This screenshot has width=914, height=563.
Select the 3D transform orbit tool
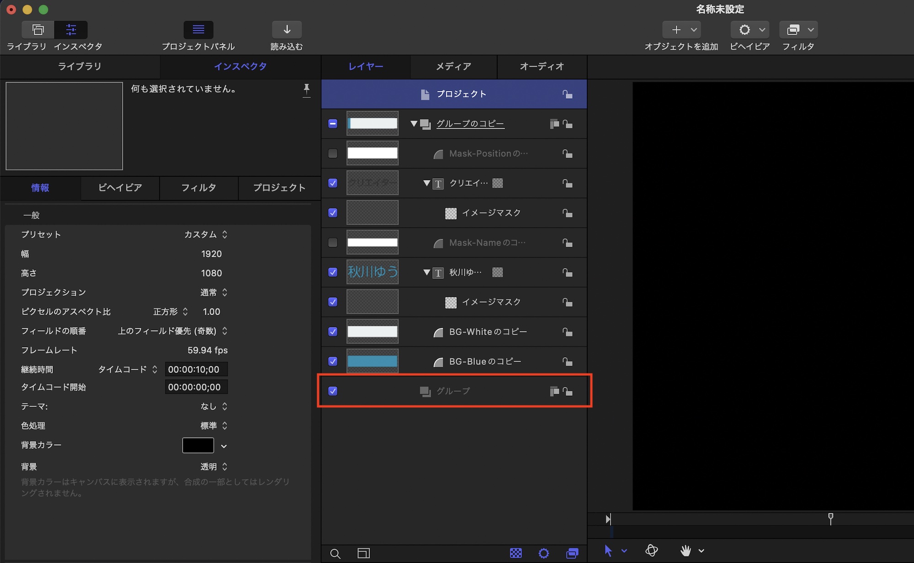click(x=651, y=551)
